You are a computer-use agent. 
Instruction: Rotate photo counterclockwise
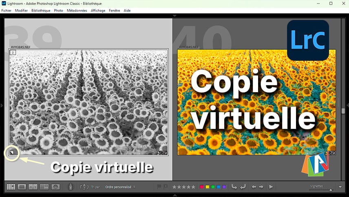[x=234, y=187]
